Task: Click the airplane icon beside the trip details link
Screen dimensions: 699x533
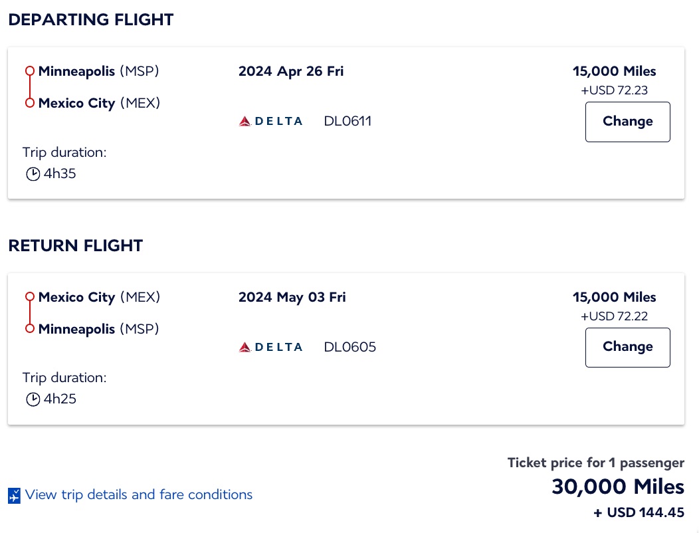Action: point(15,494)
